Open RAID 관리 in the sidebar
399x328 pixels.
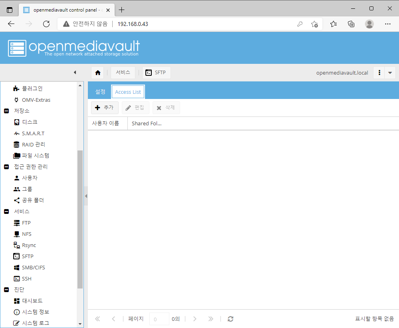pos(29,144)
